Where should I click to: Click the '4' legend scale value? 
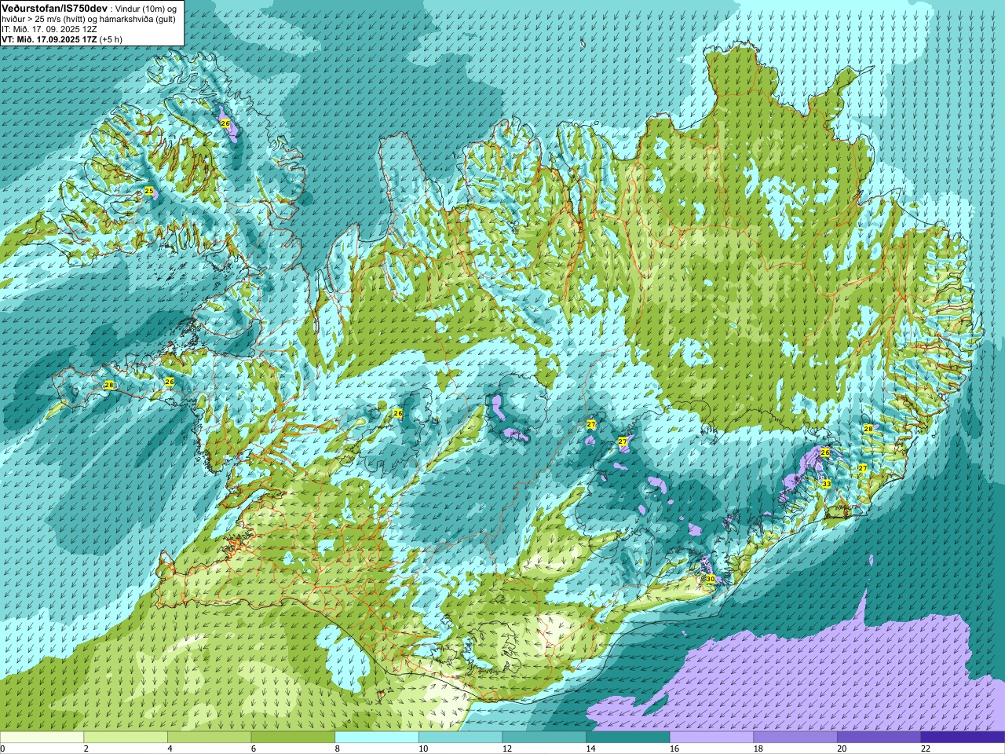tap(170, 749)
